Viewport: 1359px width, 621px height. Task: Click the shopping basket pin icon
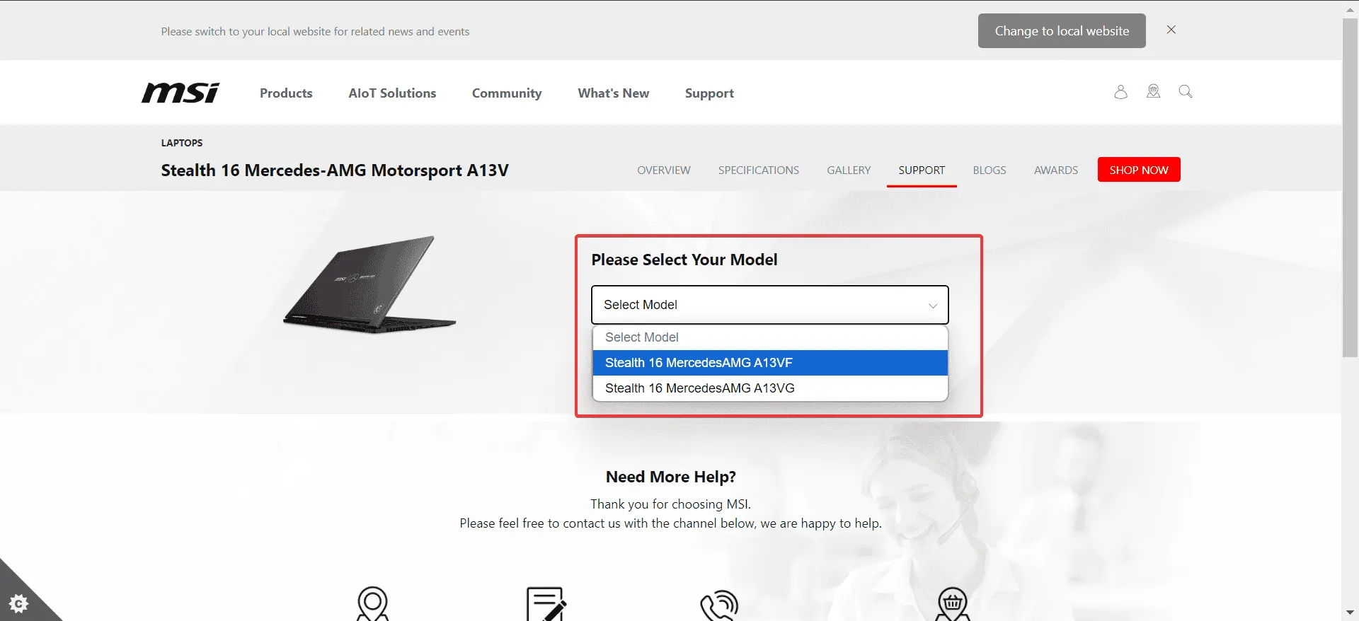953,603
